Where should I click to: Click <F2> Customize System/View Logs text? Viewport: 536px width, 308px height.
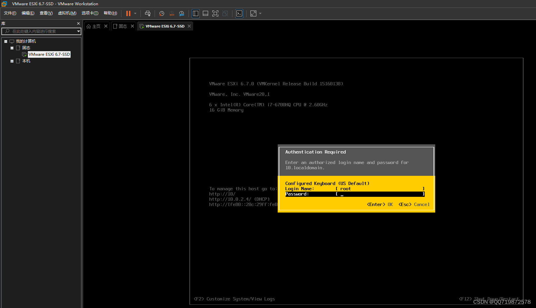[234, 299]
